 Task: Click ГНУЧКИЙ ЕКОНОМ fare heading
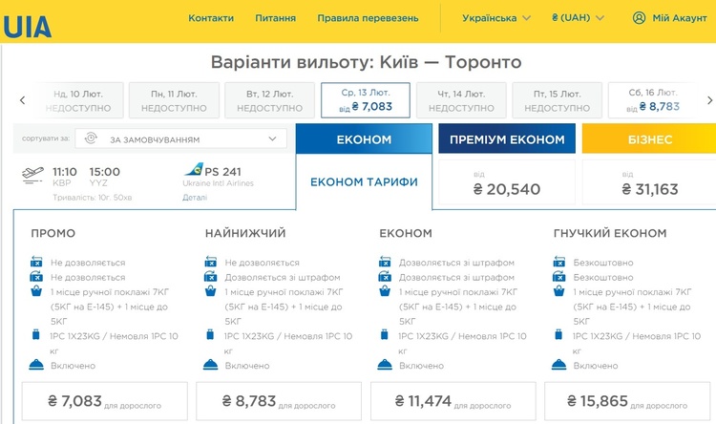(610, 233)
